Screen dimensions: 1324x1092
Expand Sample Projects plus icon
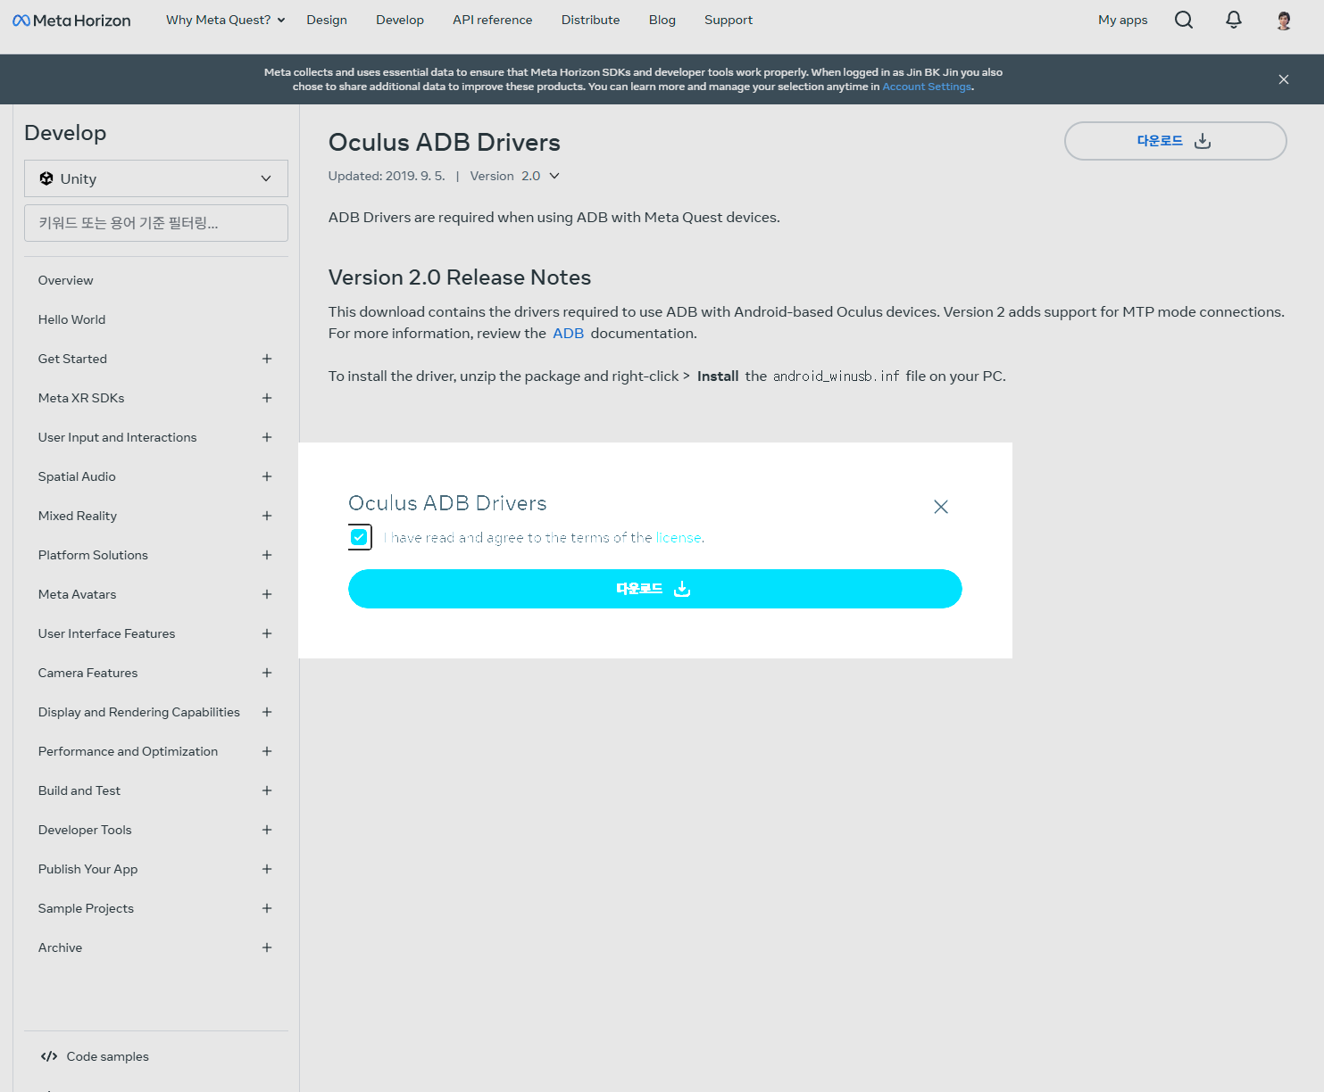coord(267,908)
